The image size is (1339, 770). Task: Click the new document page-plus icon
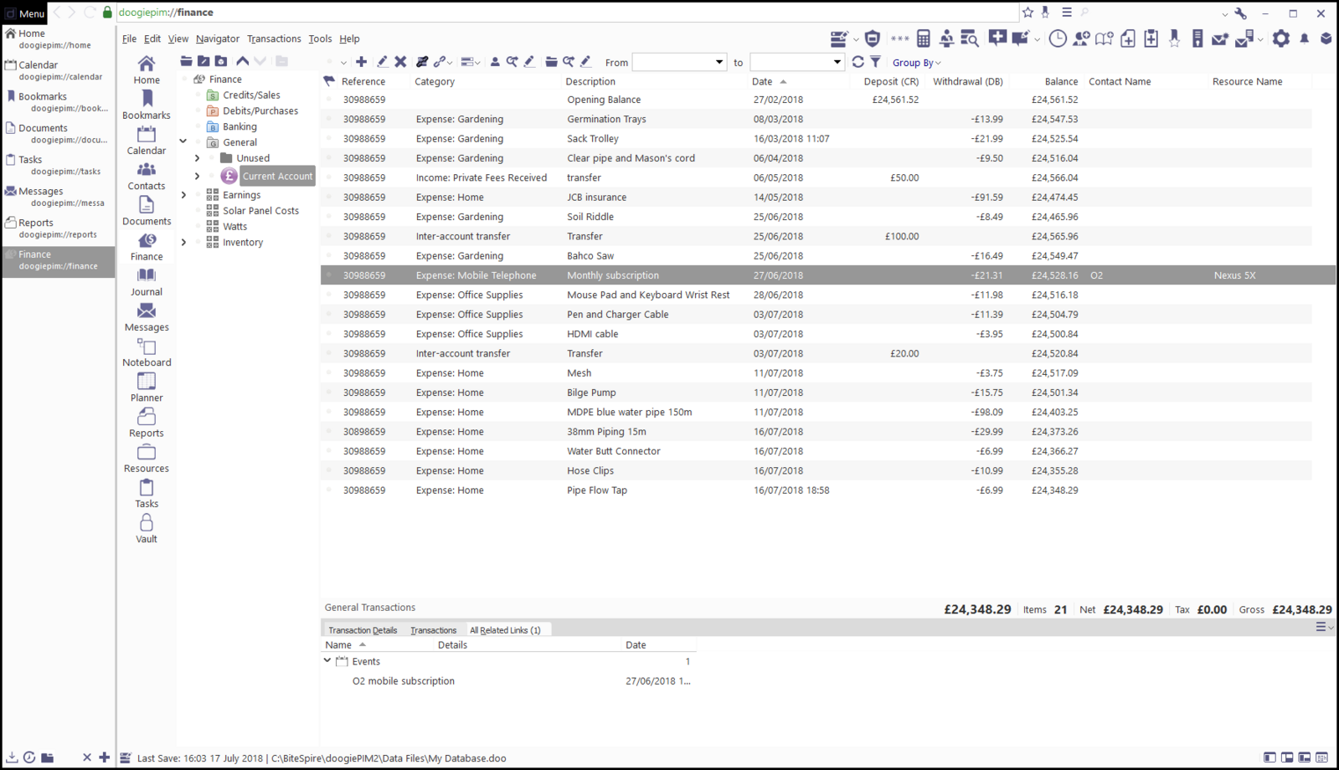pyautogui.click(x=1128, y=38)
